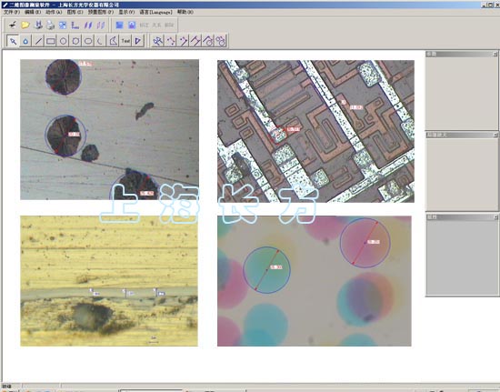Select the colorful circles microscope image

coord(315,281)
